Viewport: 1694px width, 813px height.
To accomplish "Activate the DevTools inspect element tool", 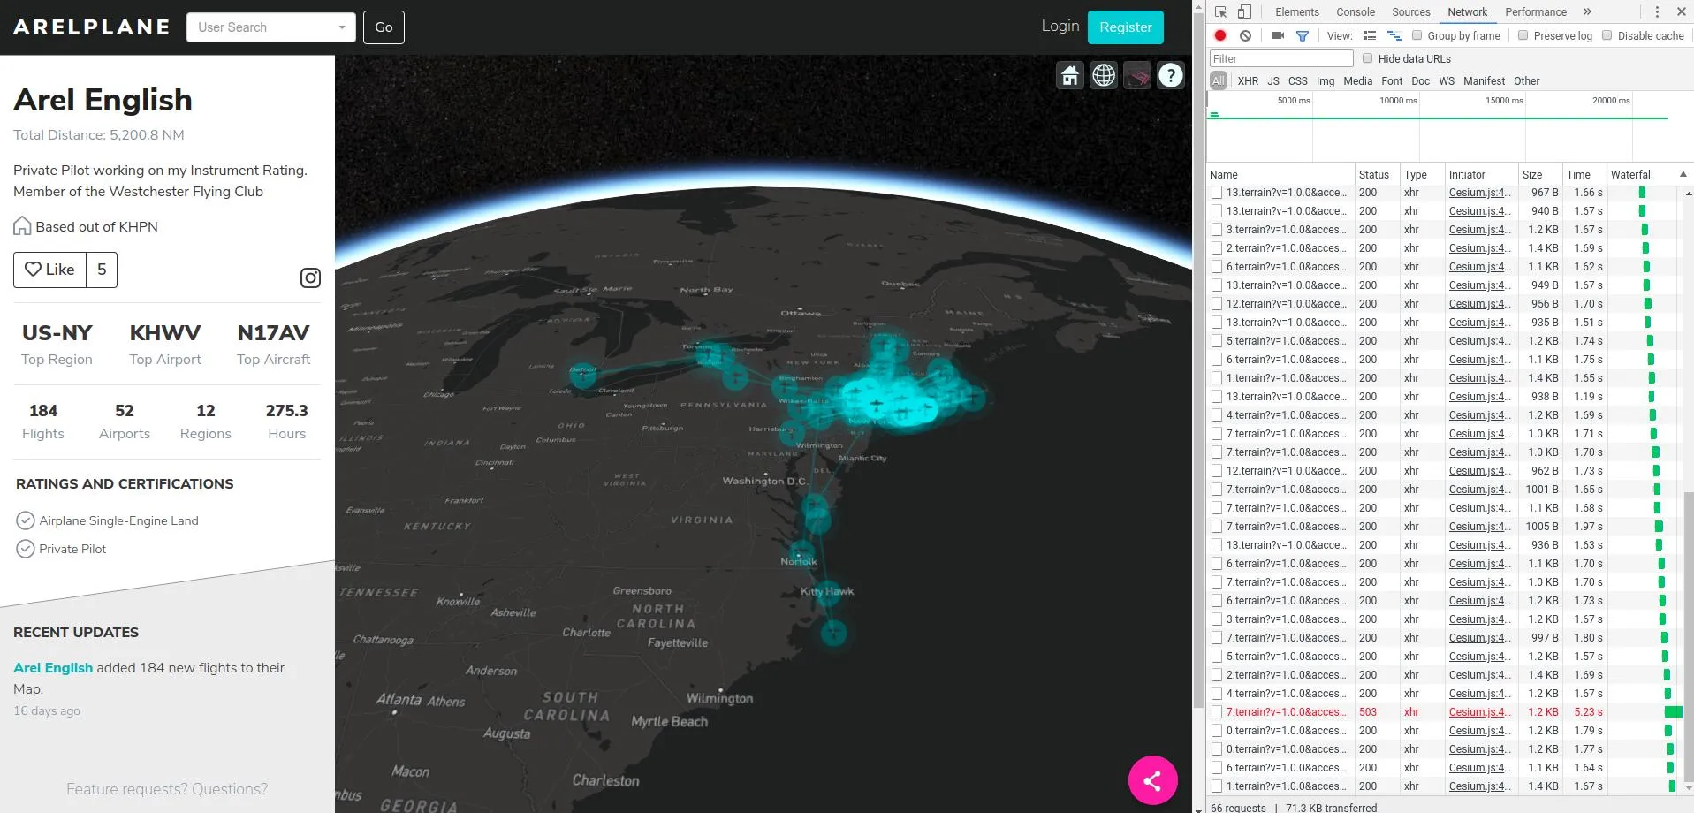I will [x=1220, y=12].
